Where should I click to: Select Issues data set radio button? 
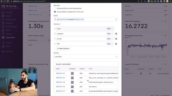point(55,12)
